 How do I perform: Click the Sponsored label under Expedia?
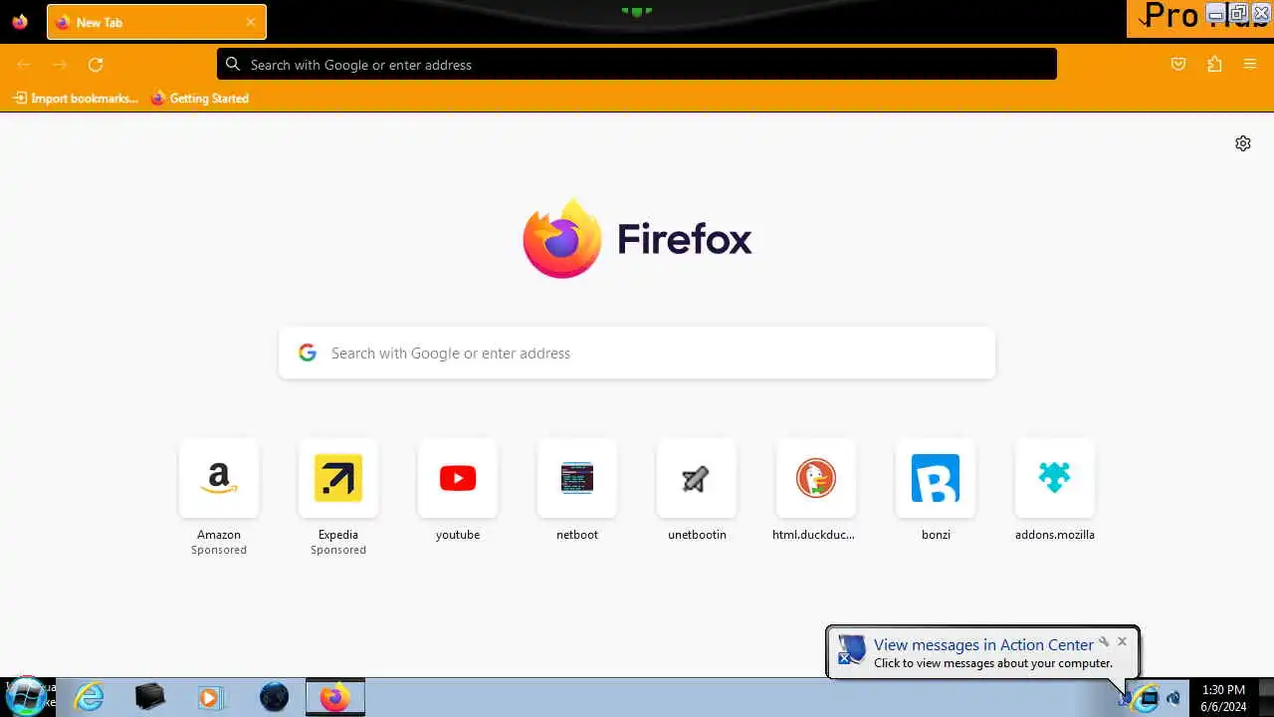pos(338,550)
